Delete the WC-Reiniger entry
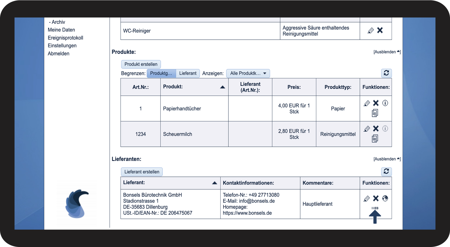 click(380, 30)
